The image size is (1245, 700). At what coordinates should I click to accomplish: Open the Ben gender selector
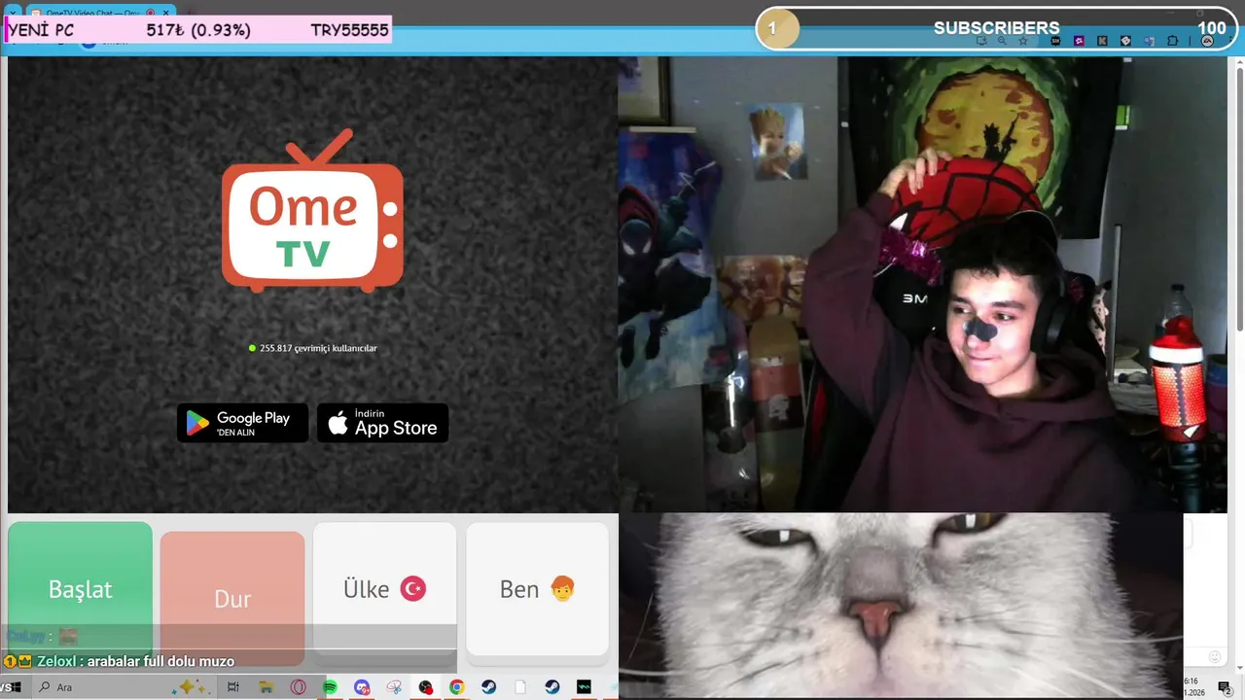(x=537, y=588)
